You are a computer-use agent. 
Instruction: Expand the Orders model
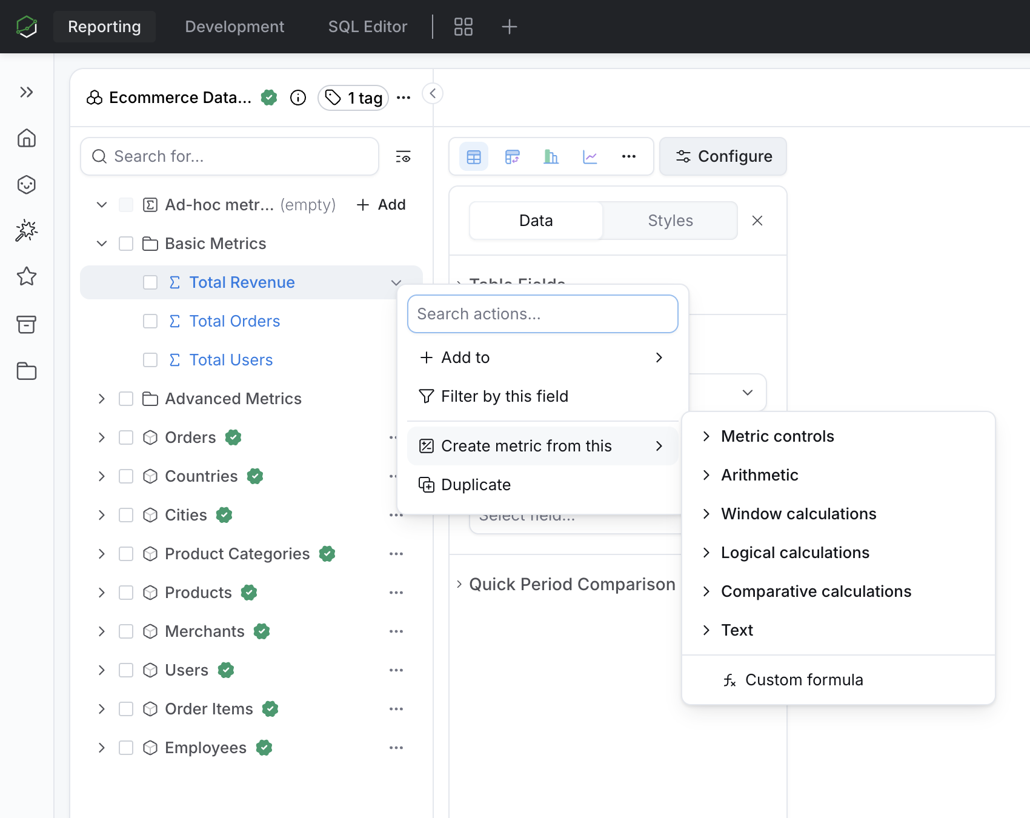pyautogui.click(x=102, y=437)
